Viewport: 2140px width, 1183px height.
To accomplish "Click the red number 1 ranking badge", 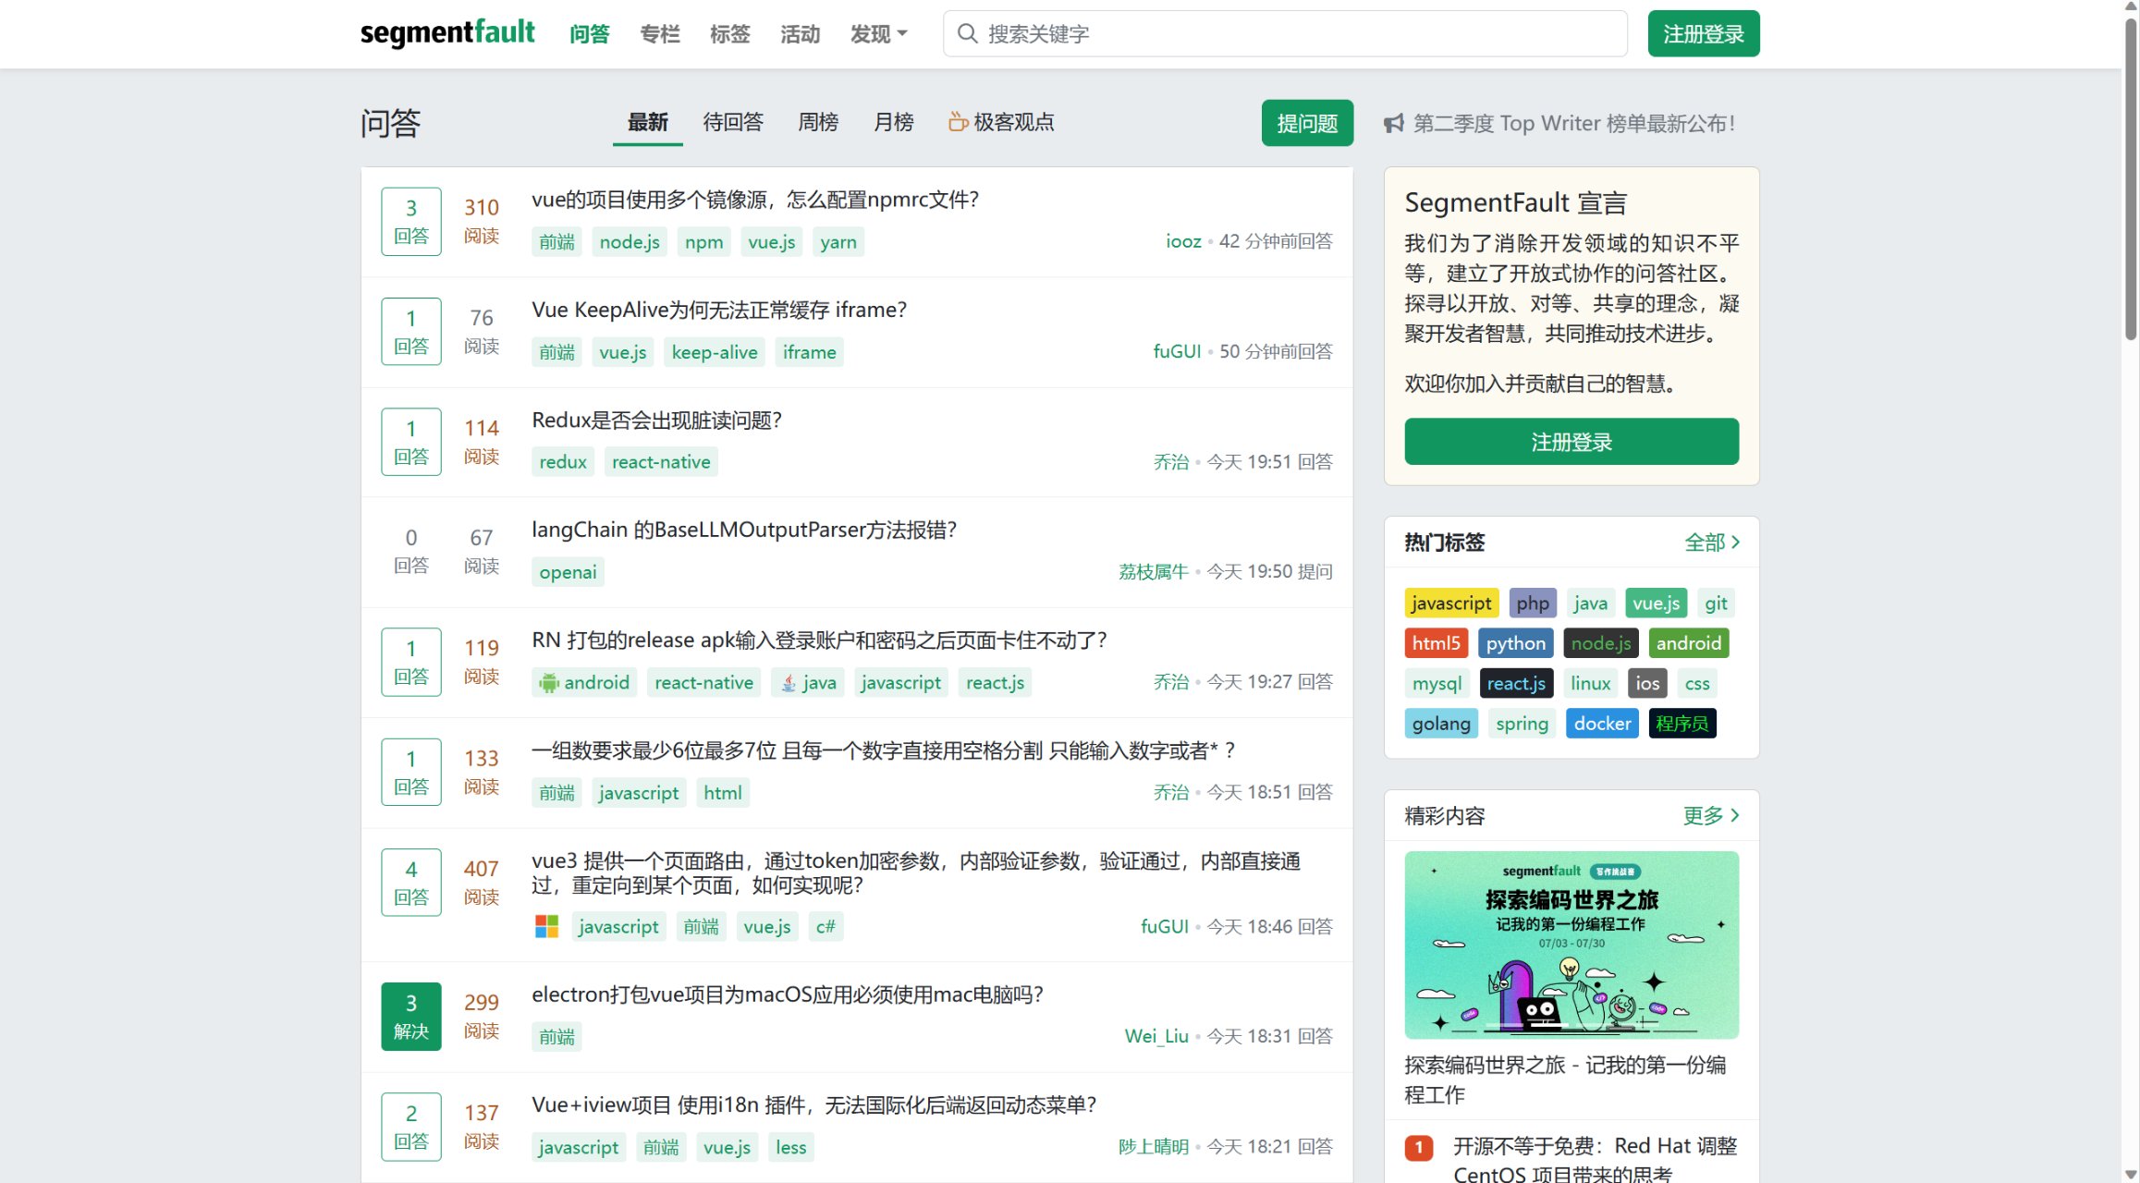I will click(1418, 1147).
